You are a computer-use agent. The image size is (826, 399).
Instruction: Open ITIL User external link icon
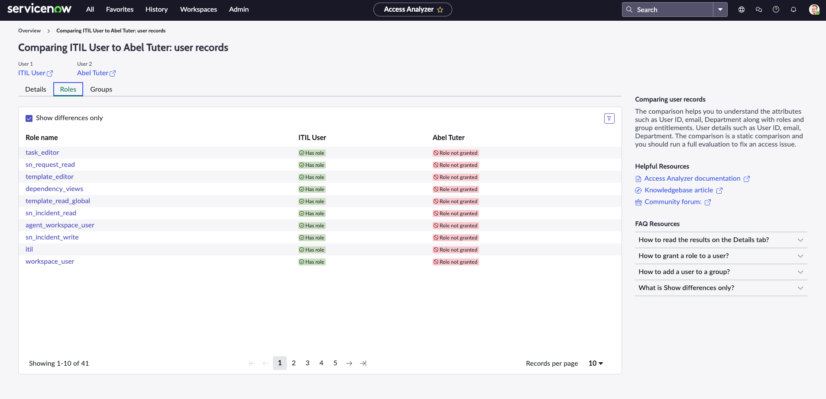pyautogui.click(x=50, y=73)
